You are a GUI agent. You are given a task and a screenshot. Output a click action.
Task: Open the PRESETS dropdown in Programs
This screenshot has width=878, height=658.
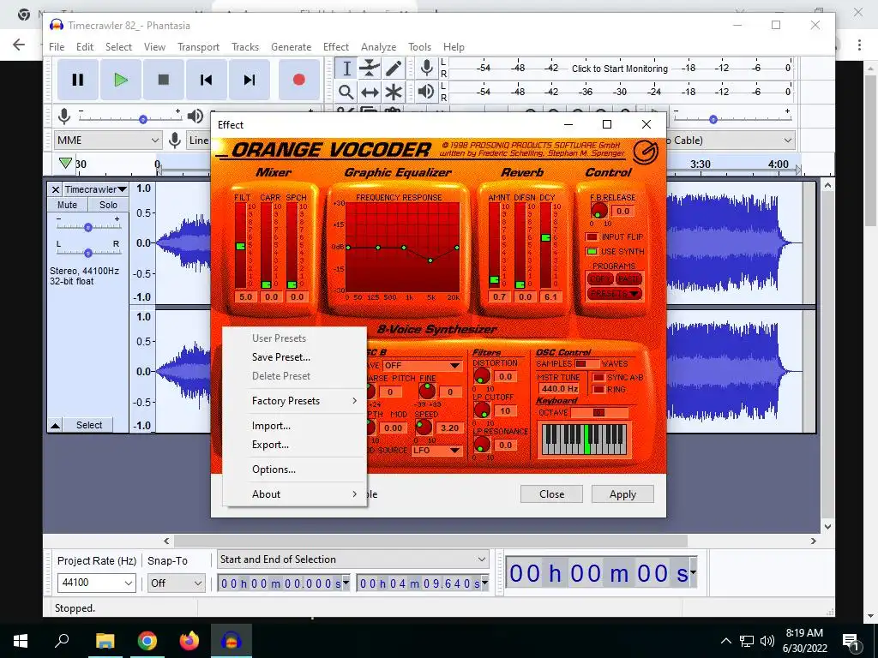(x=614, y=294)
